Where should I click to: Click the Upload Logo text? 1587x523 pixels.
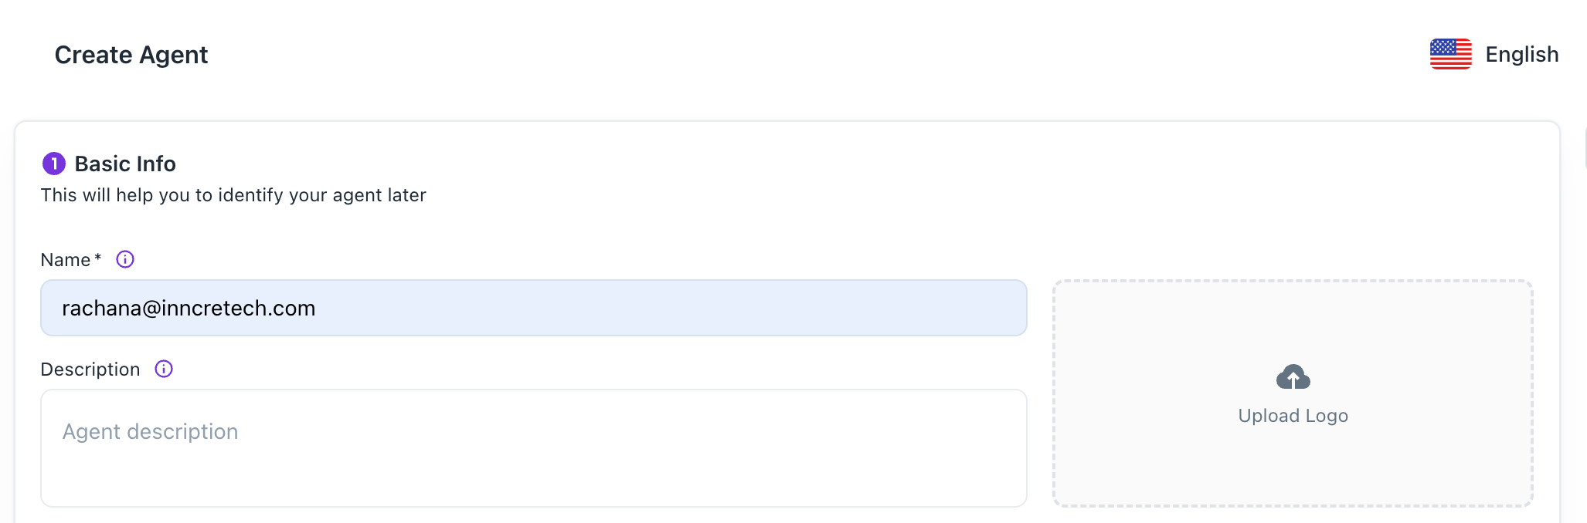click(1293, 416)
